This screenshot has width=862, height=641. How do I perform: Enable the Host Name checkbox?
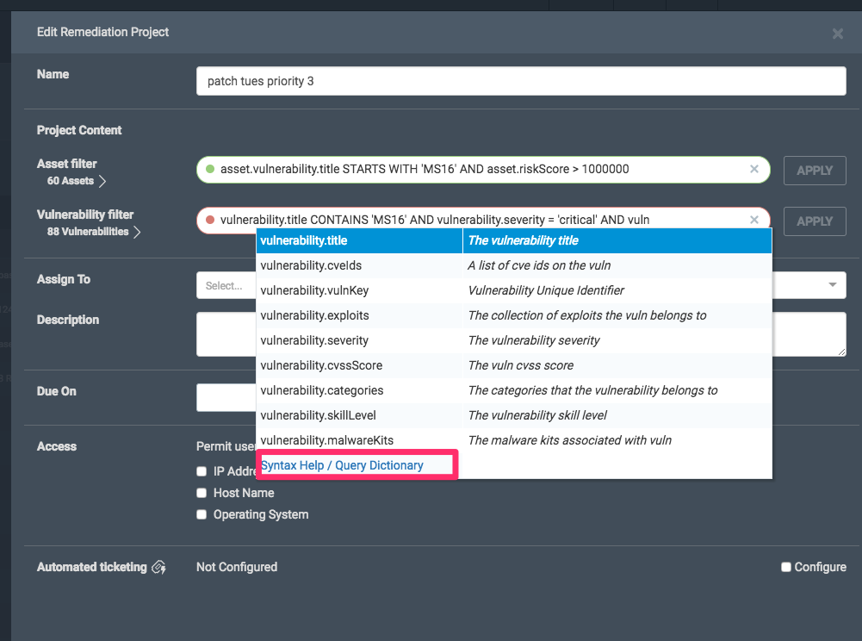(202, 493)
